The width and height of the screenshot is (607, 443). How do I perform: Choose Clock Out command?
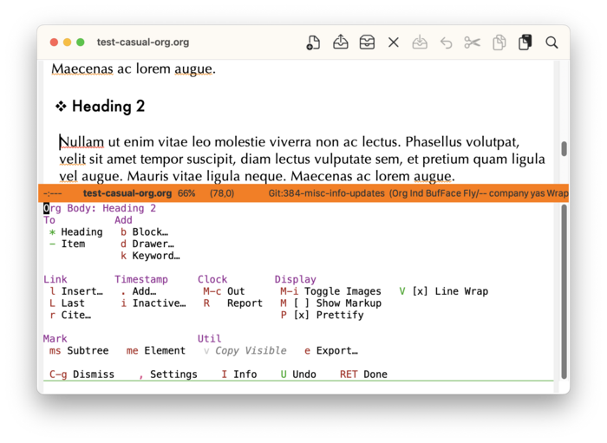click(x=224, y=291)
